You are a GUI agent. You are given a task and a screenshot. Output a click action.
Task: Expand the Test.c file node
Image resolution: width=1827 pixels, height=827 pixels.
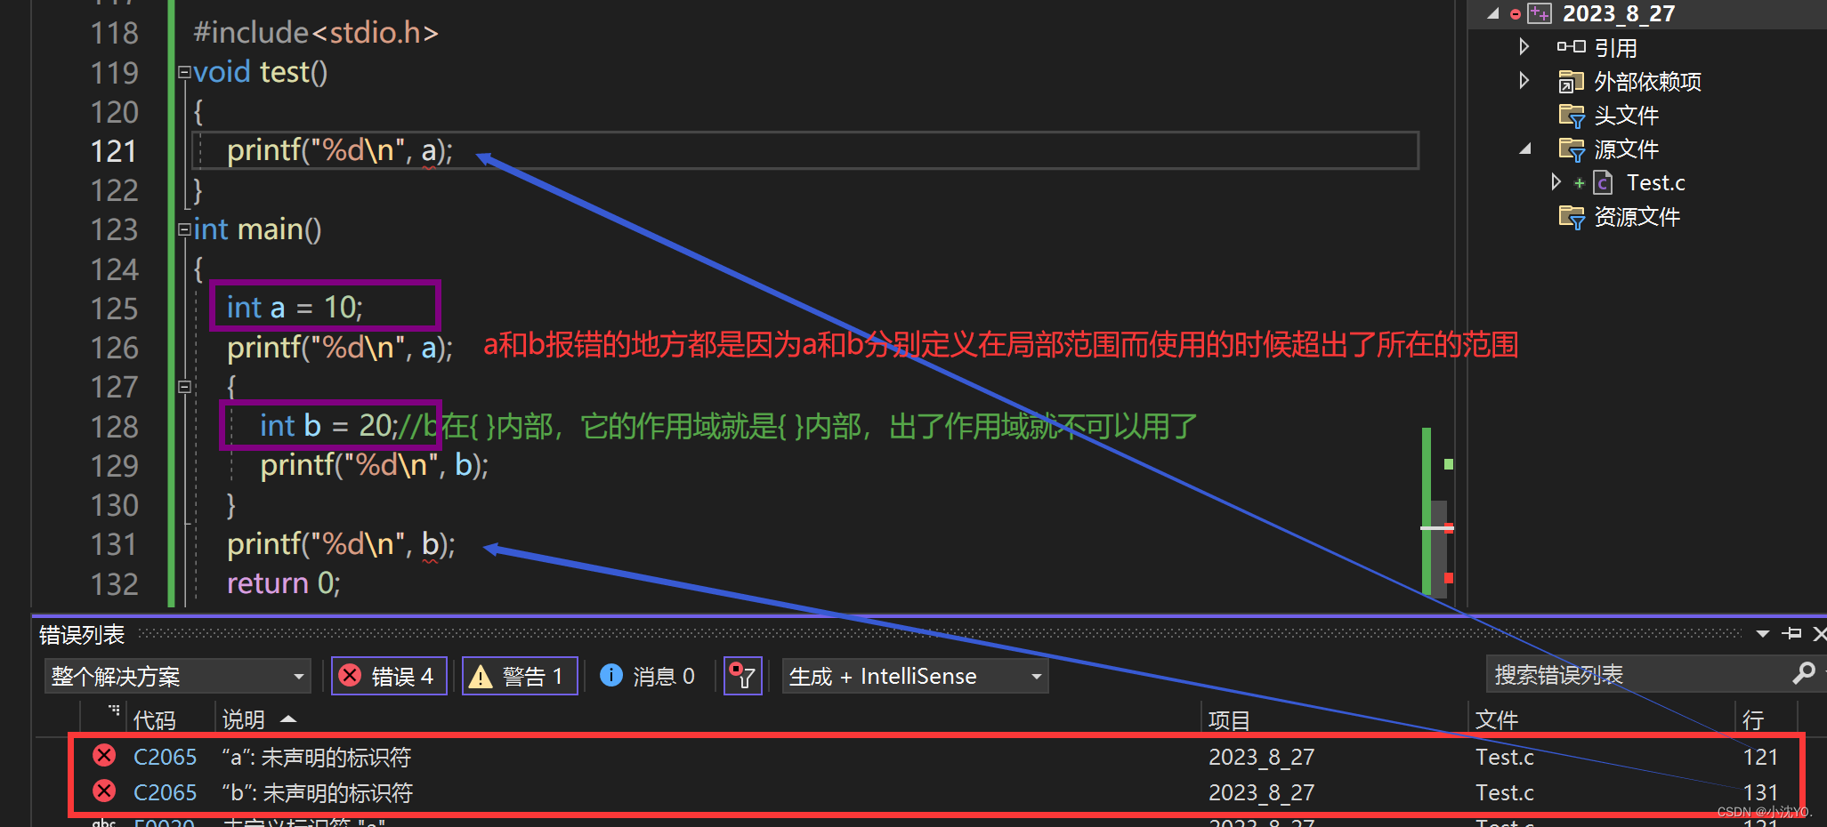click(x=1556, y=182)
